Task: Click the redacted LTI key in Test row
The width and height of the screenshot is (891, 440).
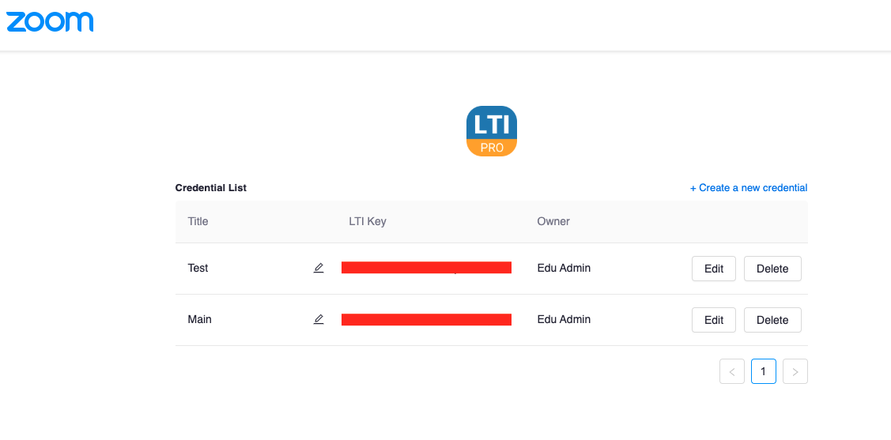Action: (x=426, y=268)
